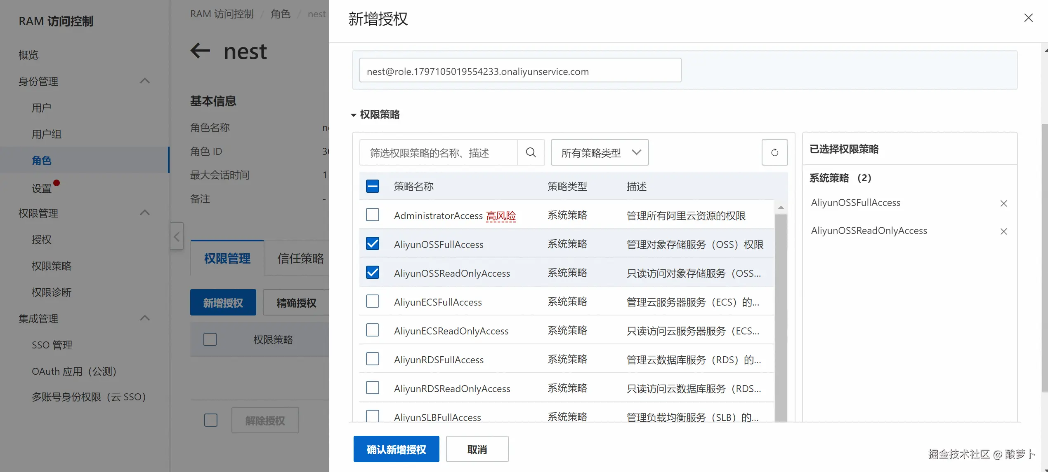Open the 所有策略类型 dropdown
Screen dimensions: 1048x472
pos(599,153)
